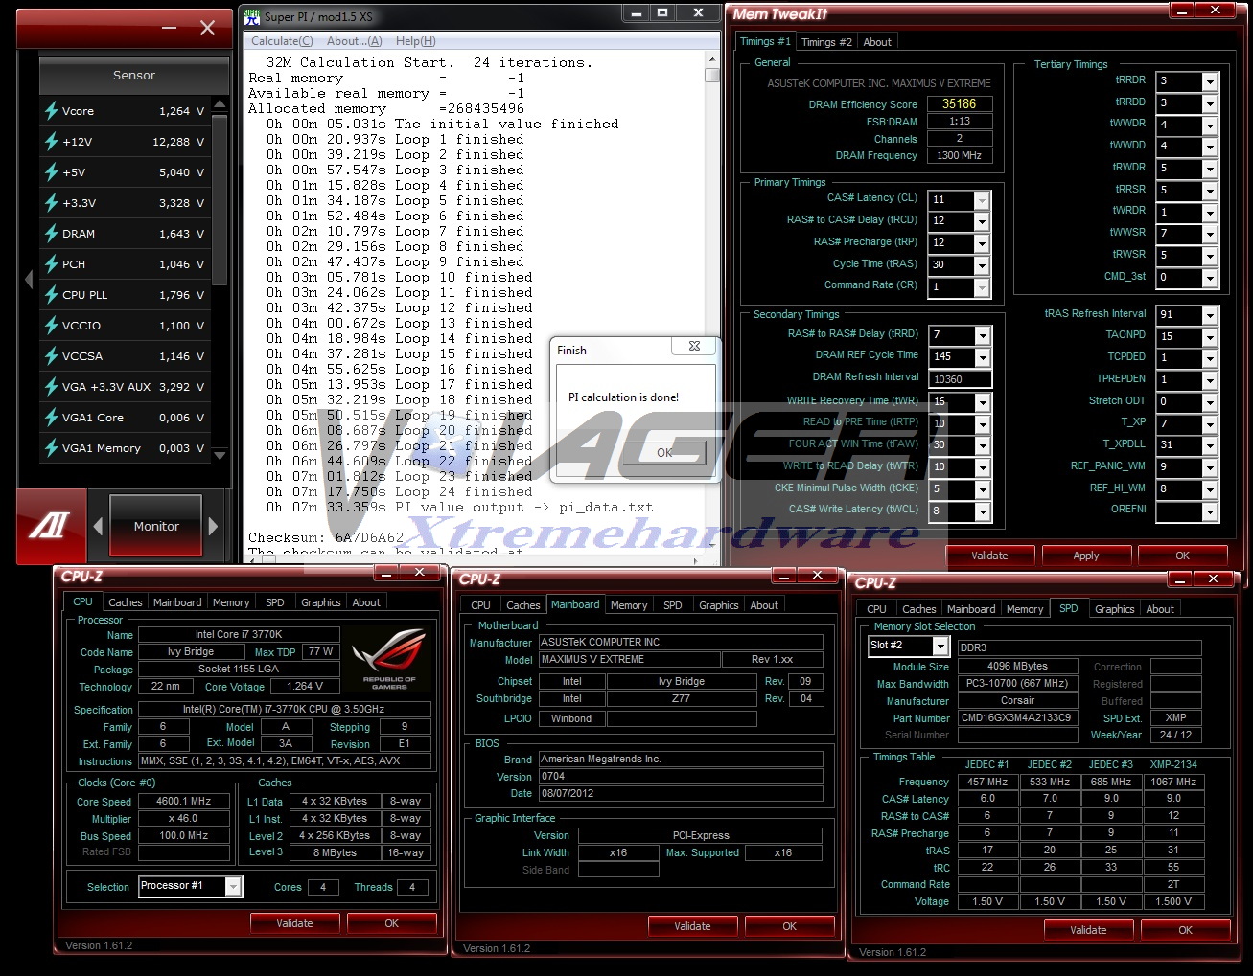Click the left arrow beside Monitor

(98, 526)
